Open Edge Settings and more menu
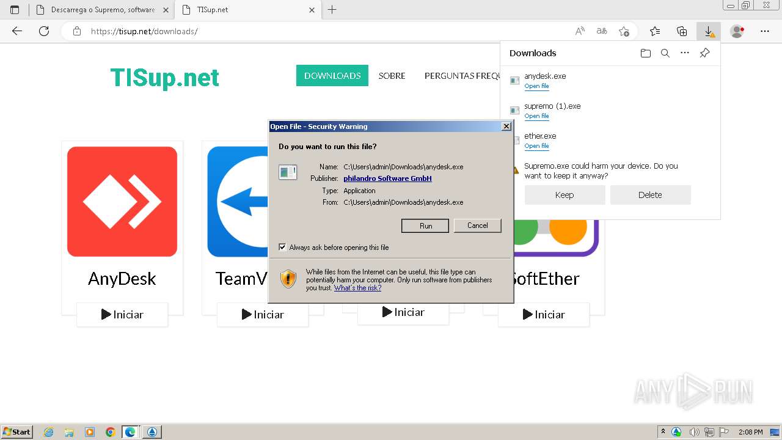This screenshot has width=782, height=440. (x=765, y=31)
